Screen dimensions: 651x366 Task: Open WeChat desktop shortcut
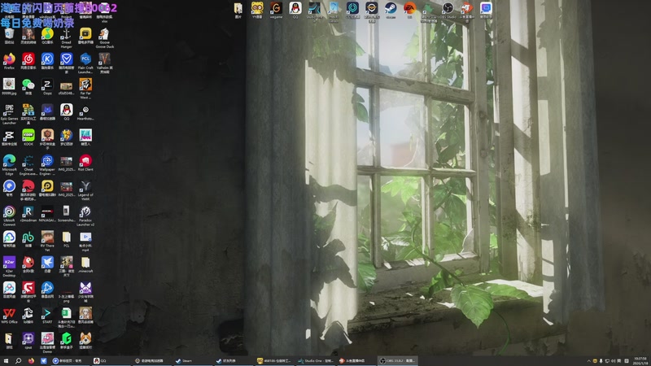point(28,86)
